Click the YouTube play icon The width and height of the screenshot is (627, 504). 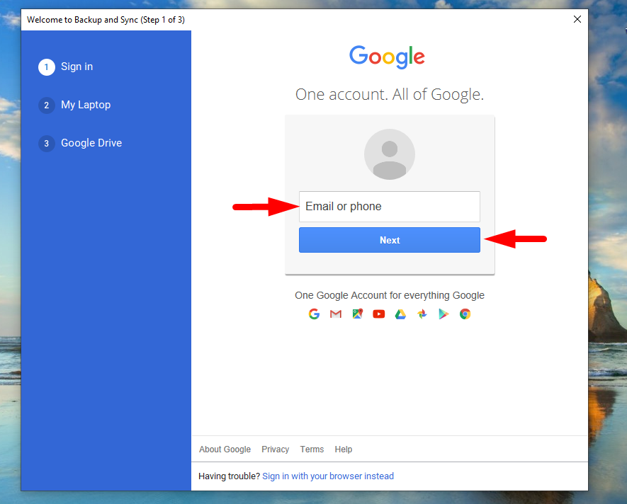(x=378, y=314)
